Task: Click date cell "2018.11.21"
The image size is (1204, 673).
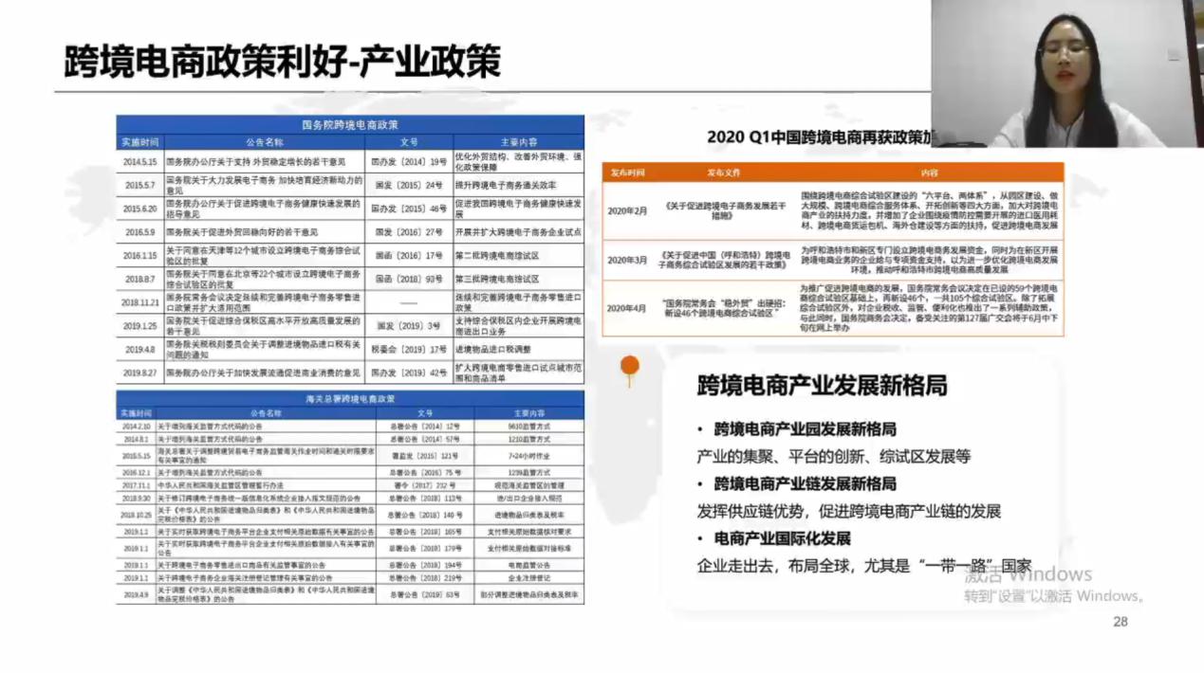Action: [140, 302]
